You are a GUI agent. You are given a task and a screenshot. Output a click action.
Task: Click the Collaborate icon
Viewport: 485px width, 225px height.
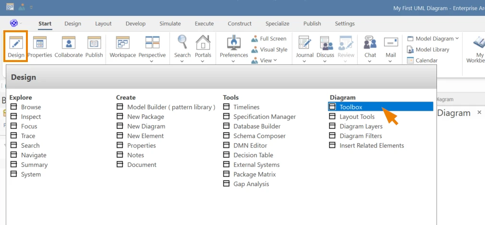69,42
